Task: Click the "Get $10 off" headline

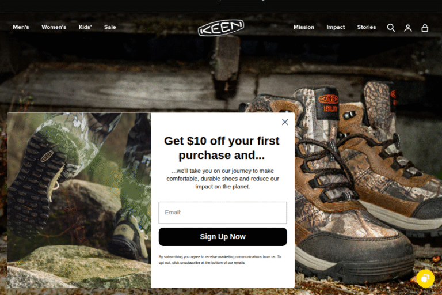Action: (222, 148)
